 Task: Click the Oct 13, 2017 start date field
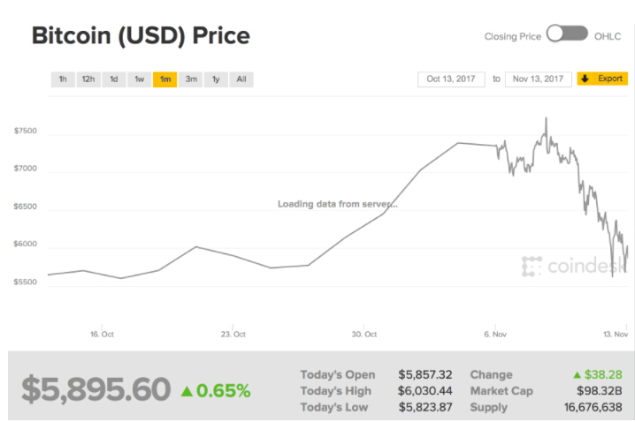pos(451,79)
